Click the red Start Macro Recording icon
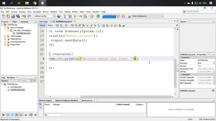Viewport: 216px width, 121px height. pyautogui.click(x=112, y=26)
